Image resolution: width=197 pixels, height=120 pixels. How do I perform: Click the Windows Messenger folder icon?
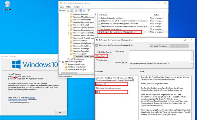click(71, 48)
